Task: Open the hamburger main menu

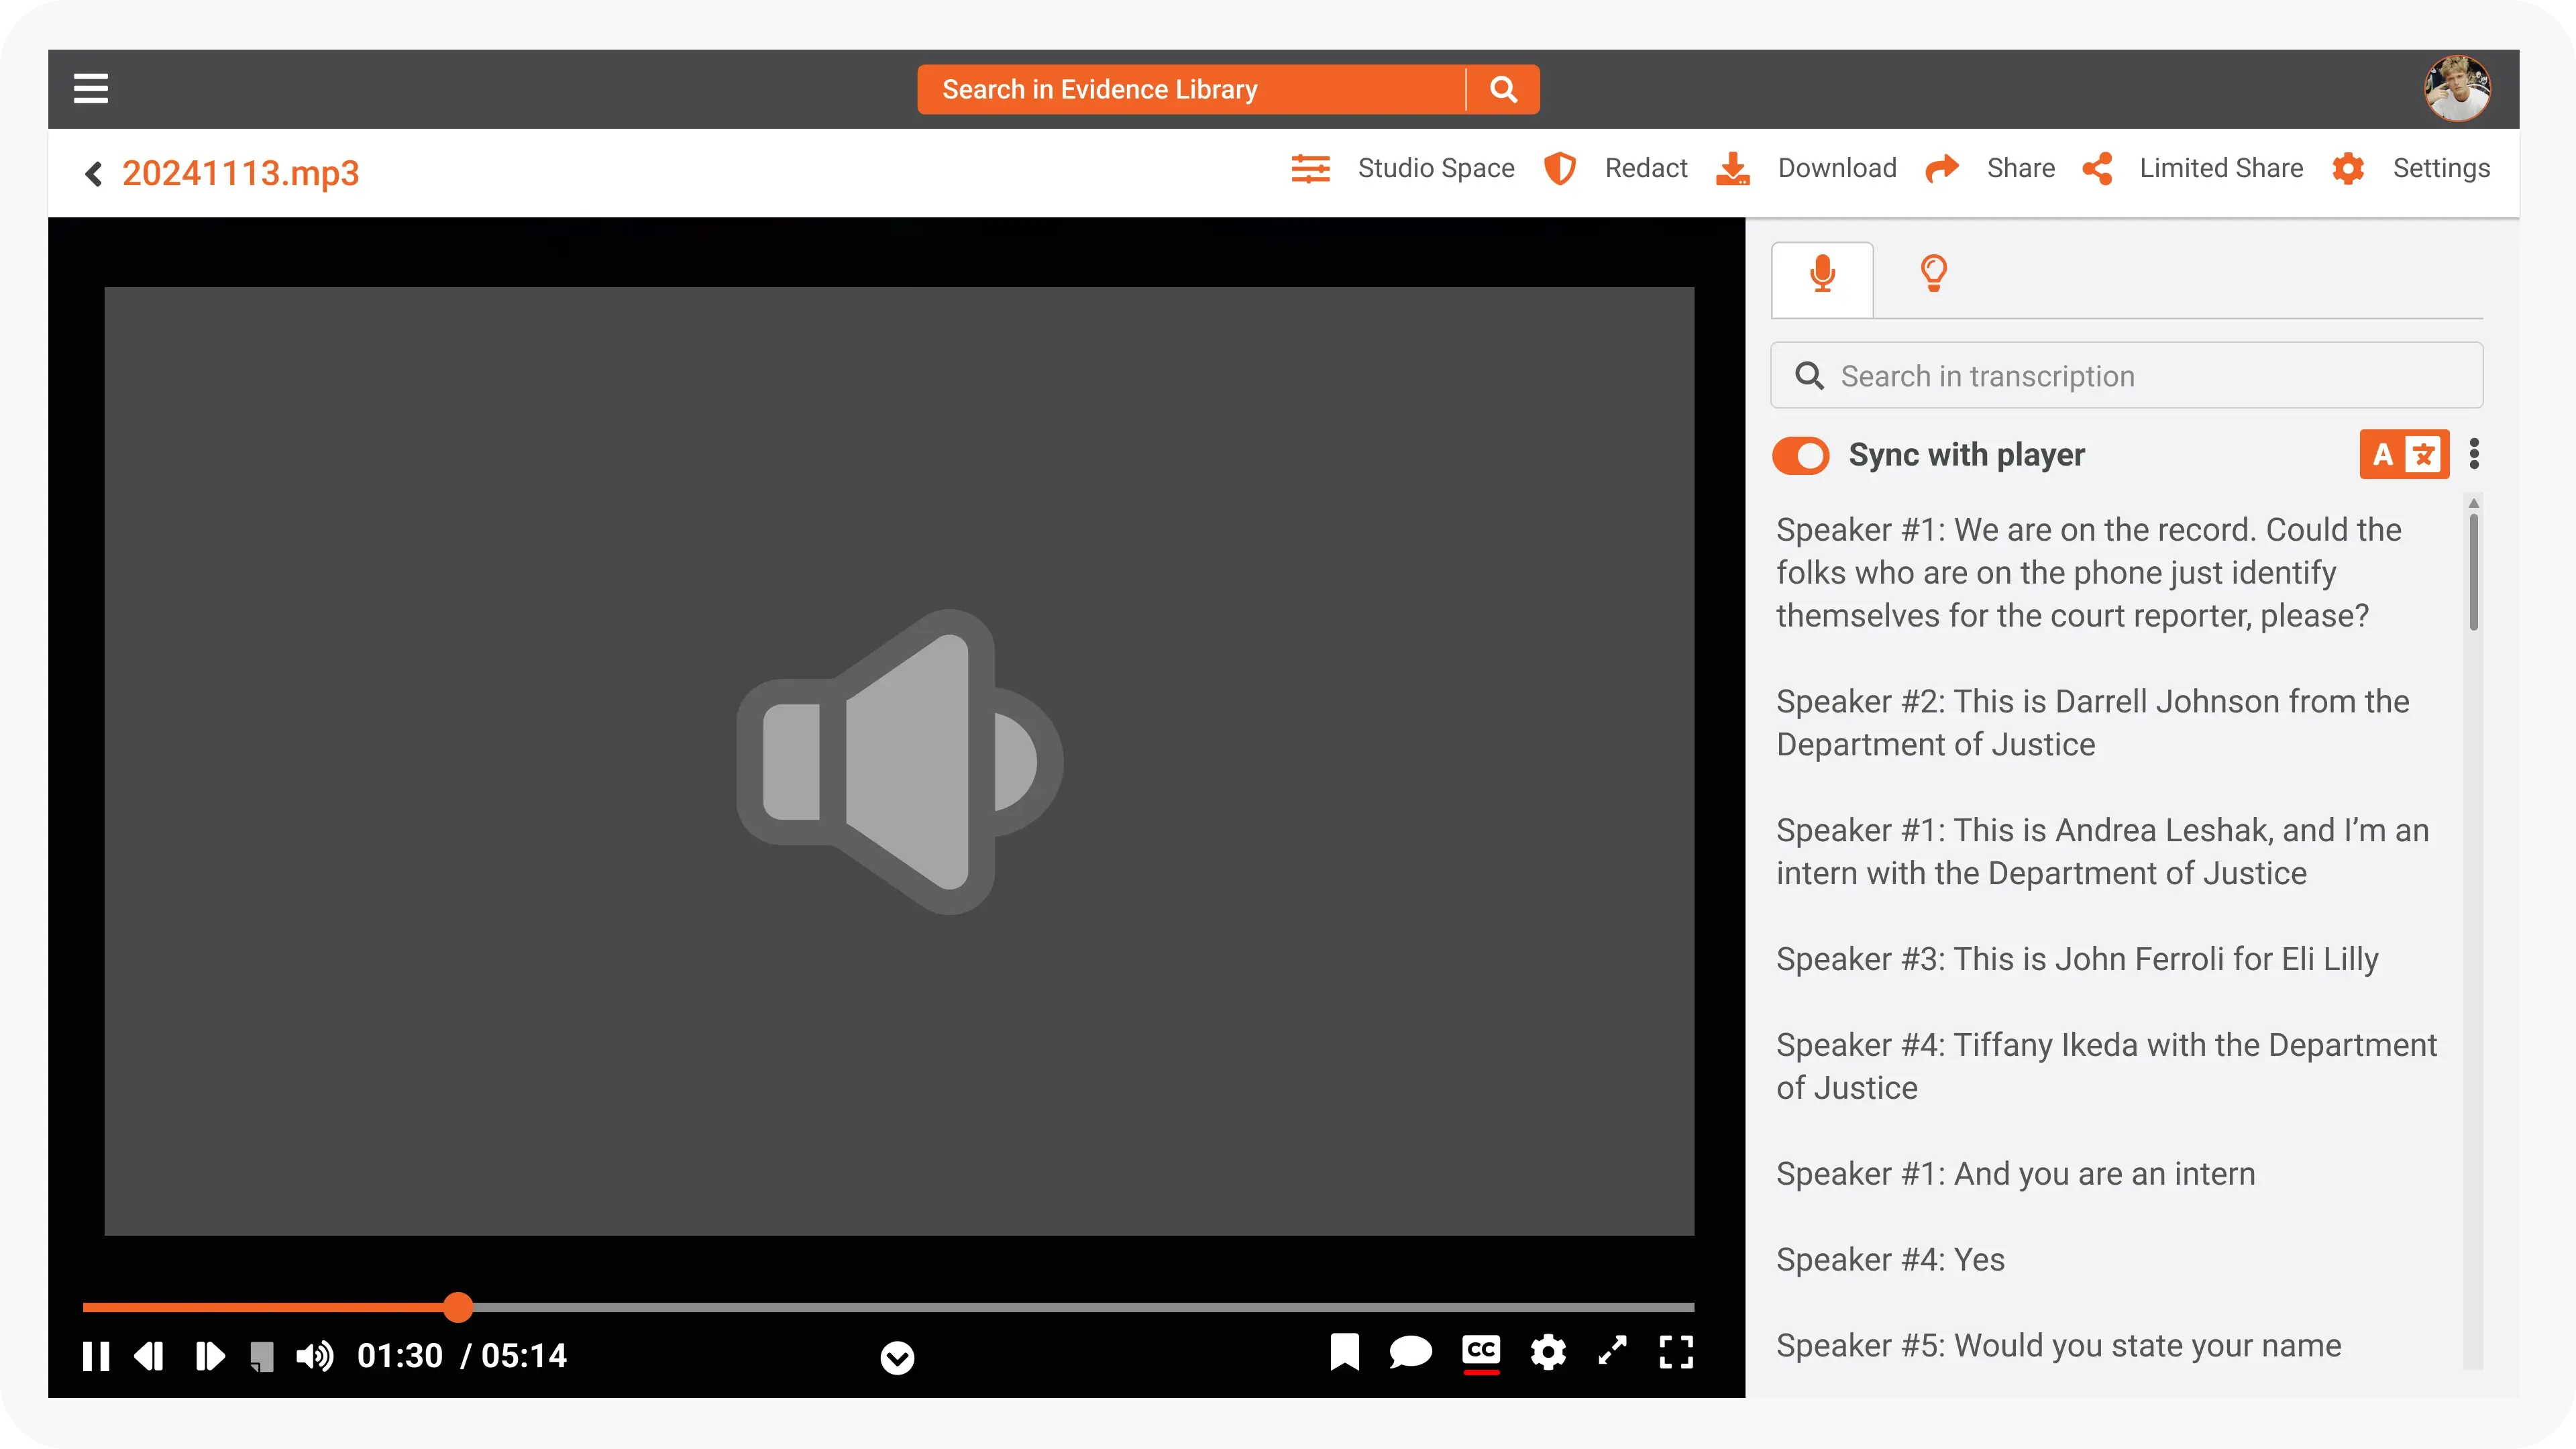Action: (x=91, y=89)
